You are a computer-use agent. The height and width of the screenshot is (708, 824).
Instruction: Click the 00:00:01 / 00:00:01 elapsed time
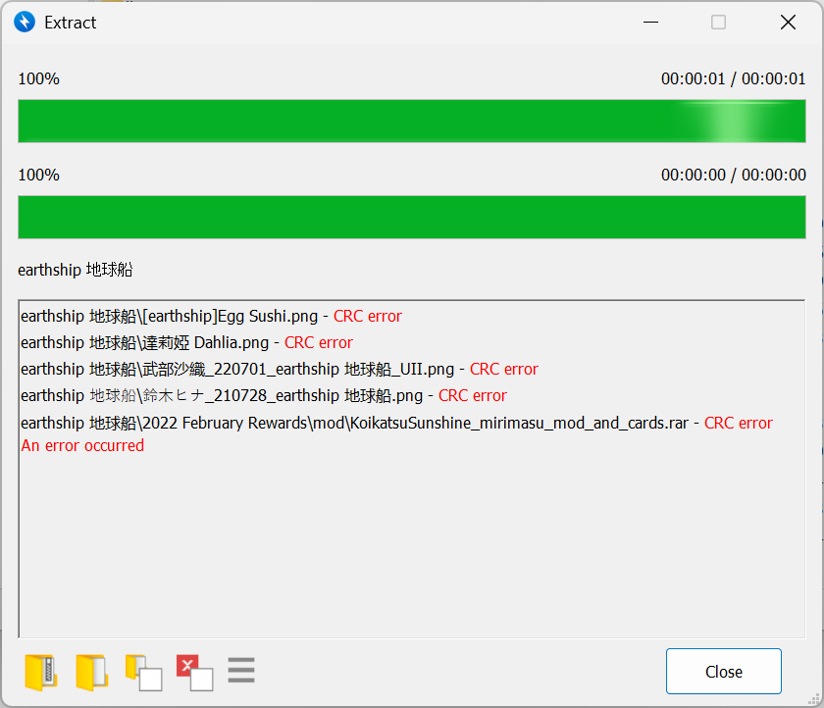pos(733,78)
